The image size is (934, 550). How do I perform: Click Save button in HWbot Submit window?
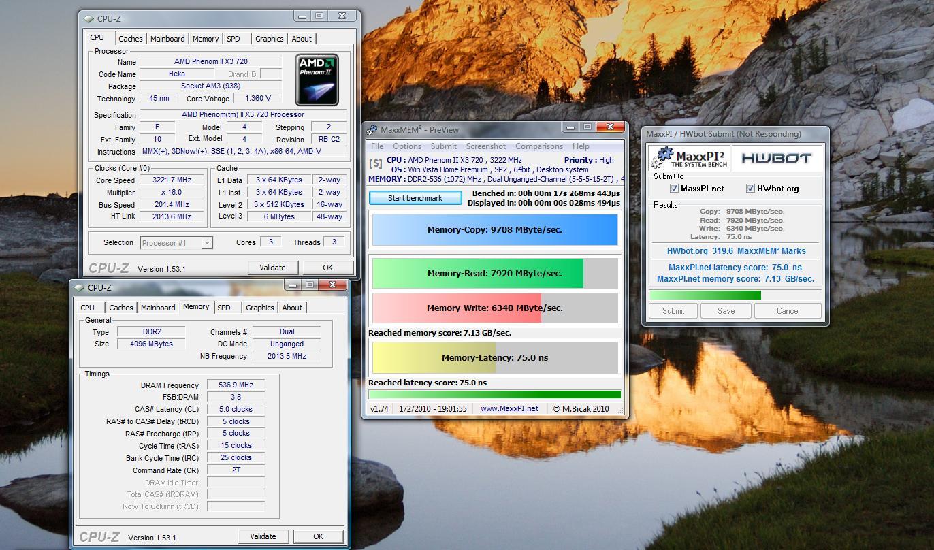[726, 310]
